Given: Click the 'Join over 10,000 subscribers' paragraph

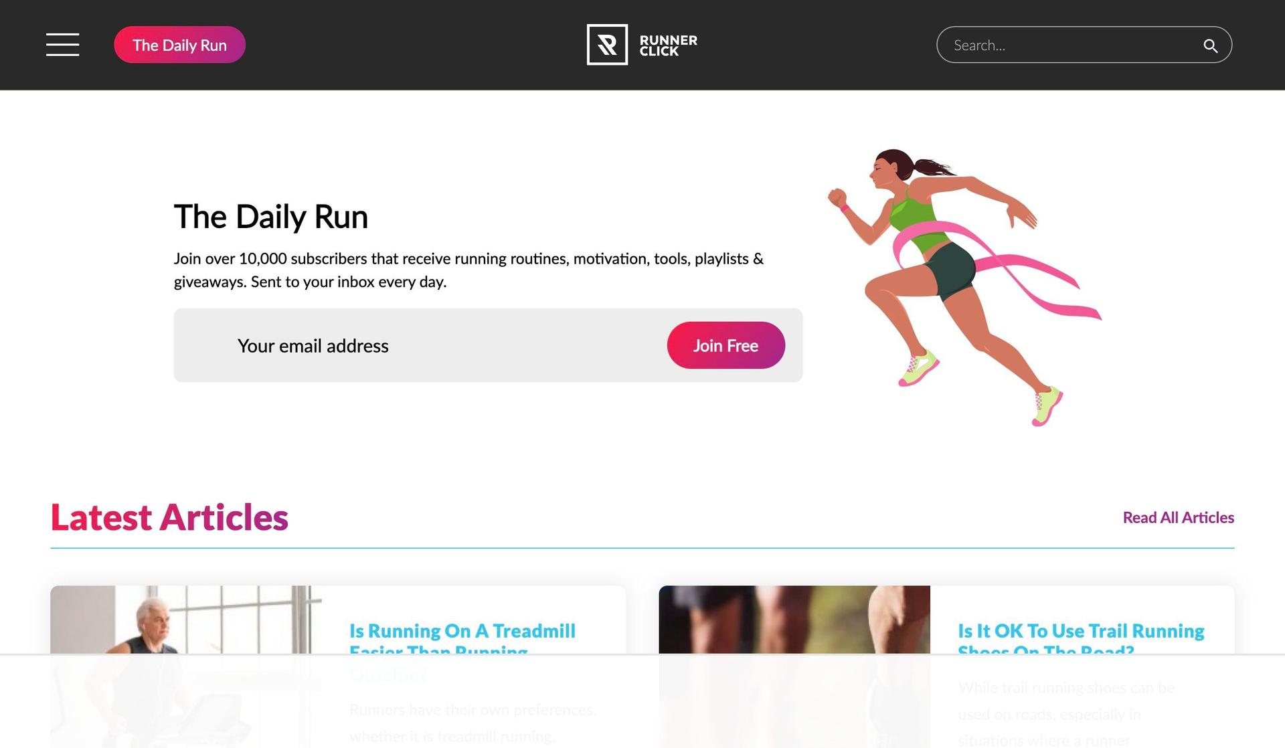Looking at the screenshot, I should pyautogui.click(x=468, y=270).
